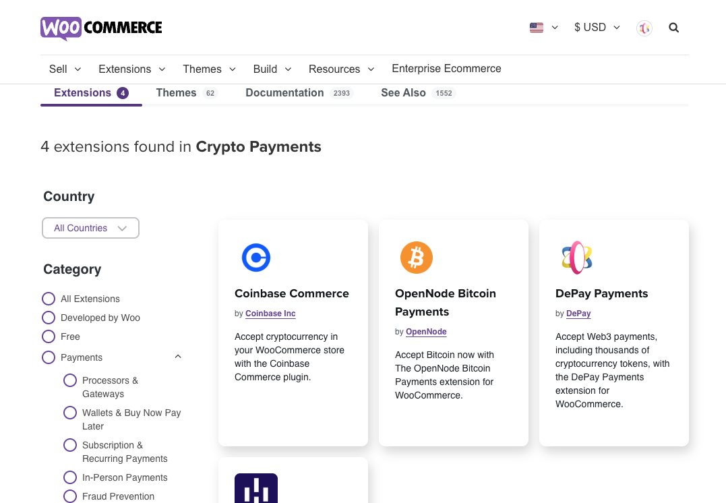
Task: Switch to the Themes results tab
Action: (187, 93)
